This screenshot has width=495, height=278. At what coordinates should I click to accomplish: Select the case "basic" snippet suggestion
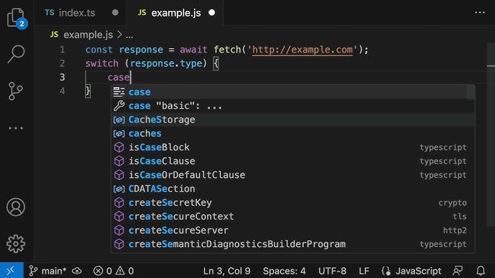click(x=293, y=106)
